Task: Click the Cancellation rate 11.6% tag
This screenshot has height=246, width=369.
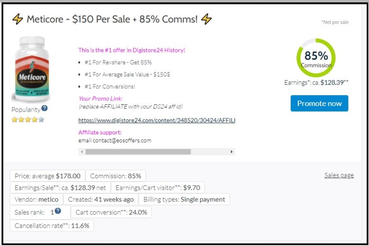Action: (x=52, y=226)
